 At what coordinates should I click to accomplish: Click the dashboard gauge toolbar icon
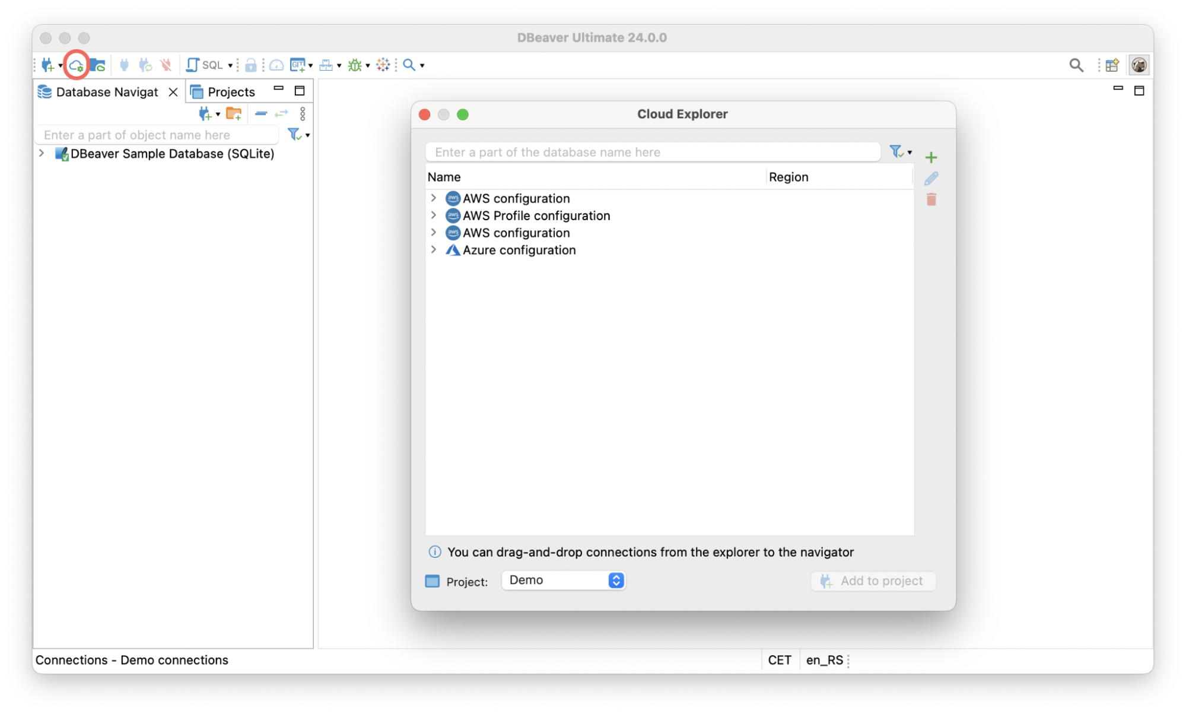276,65
